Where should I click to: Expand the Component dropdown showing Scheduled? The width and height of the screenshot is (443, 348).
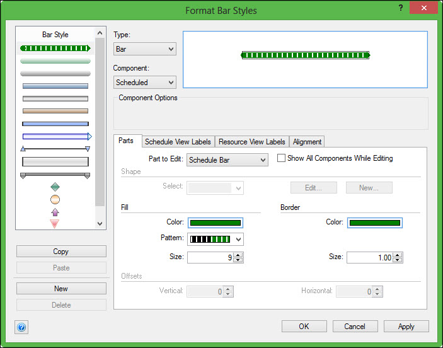pos(145,83)
